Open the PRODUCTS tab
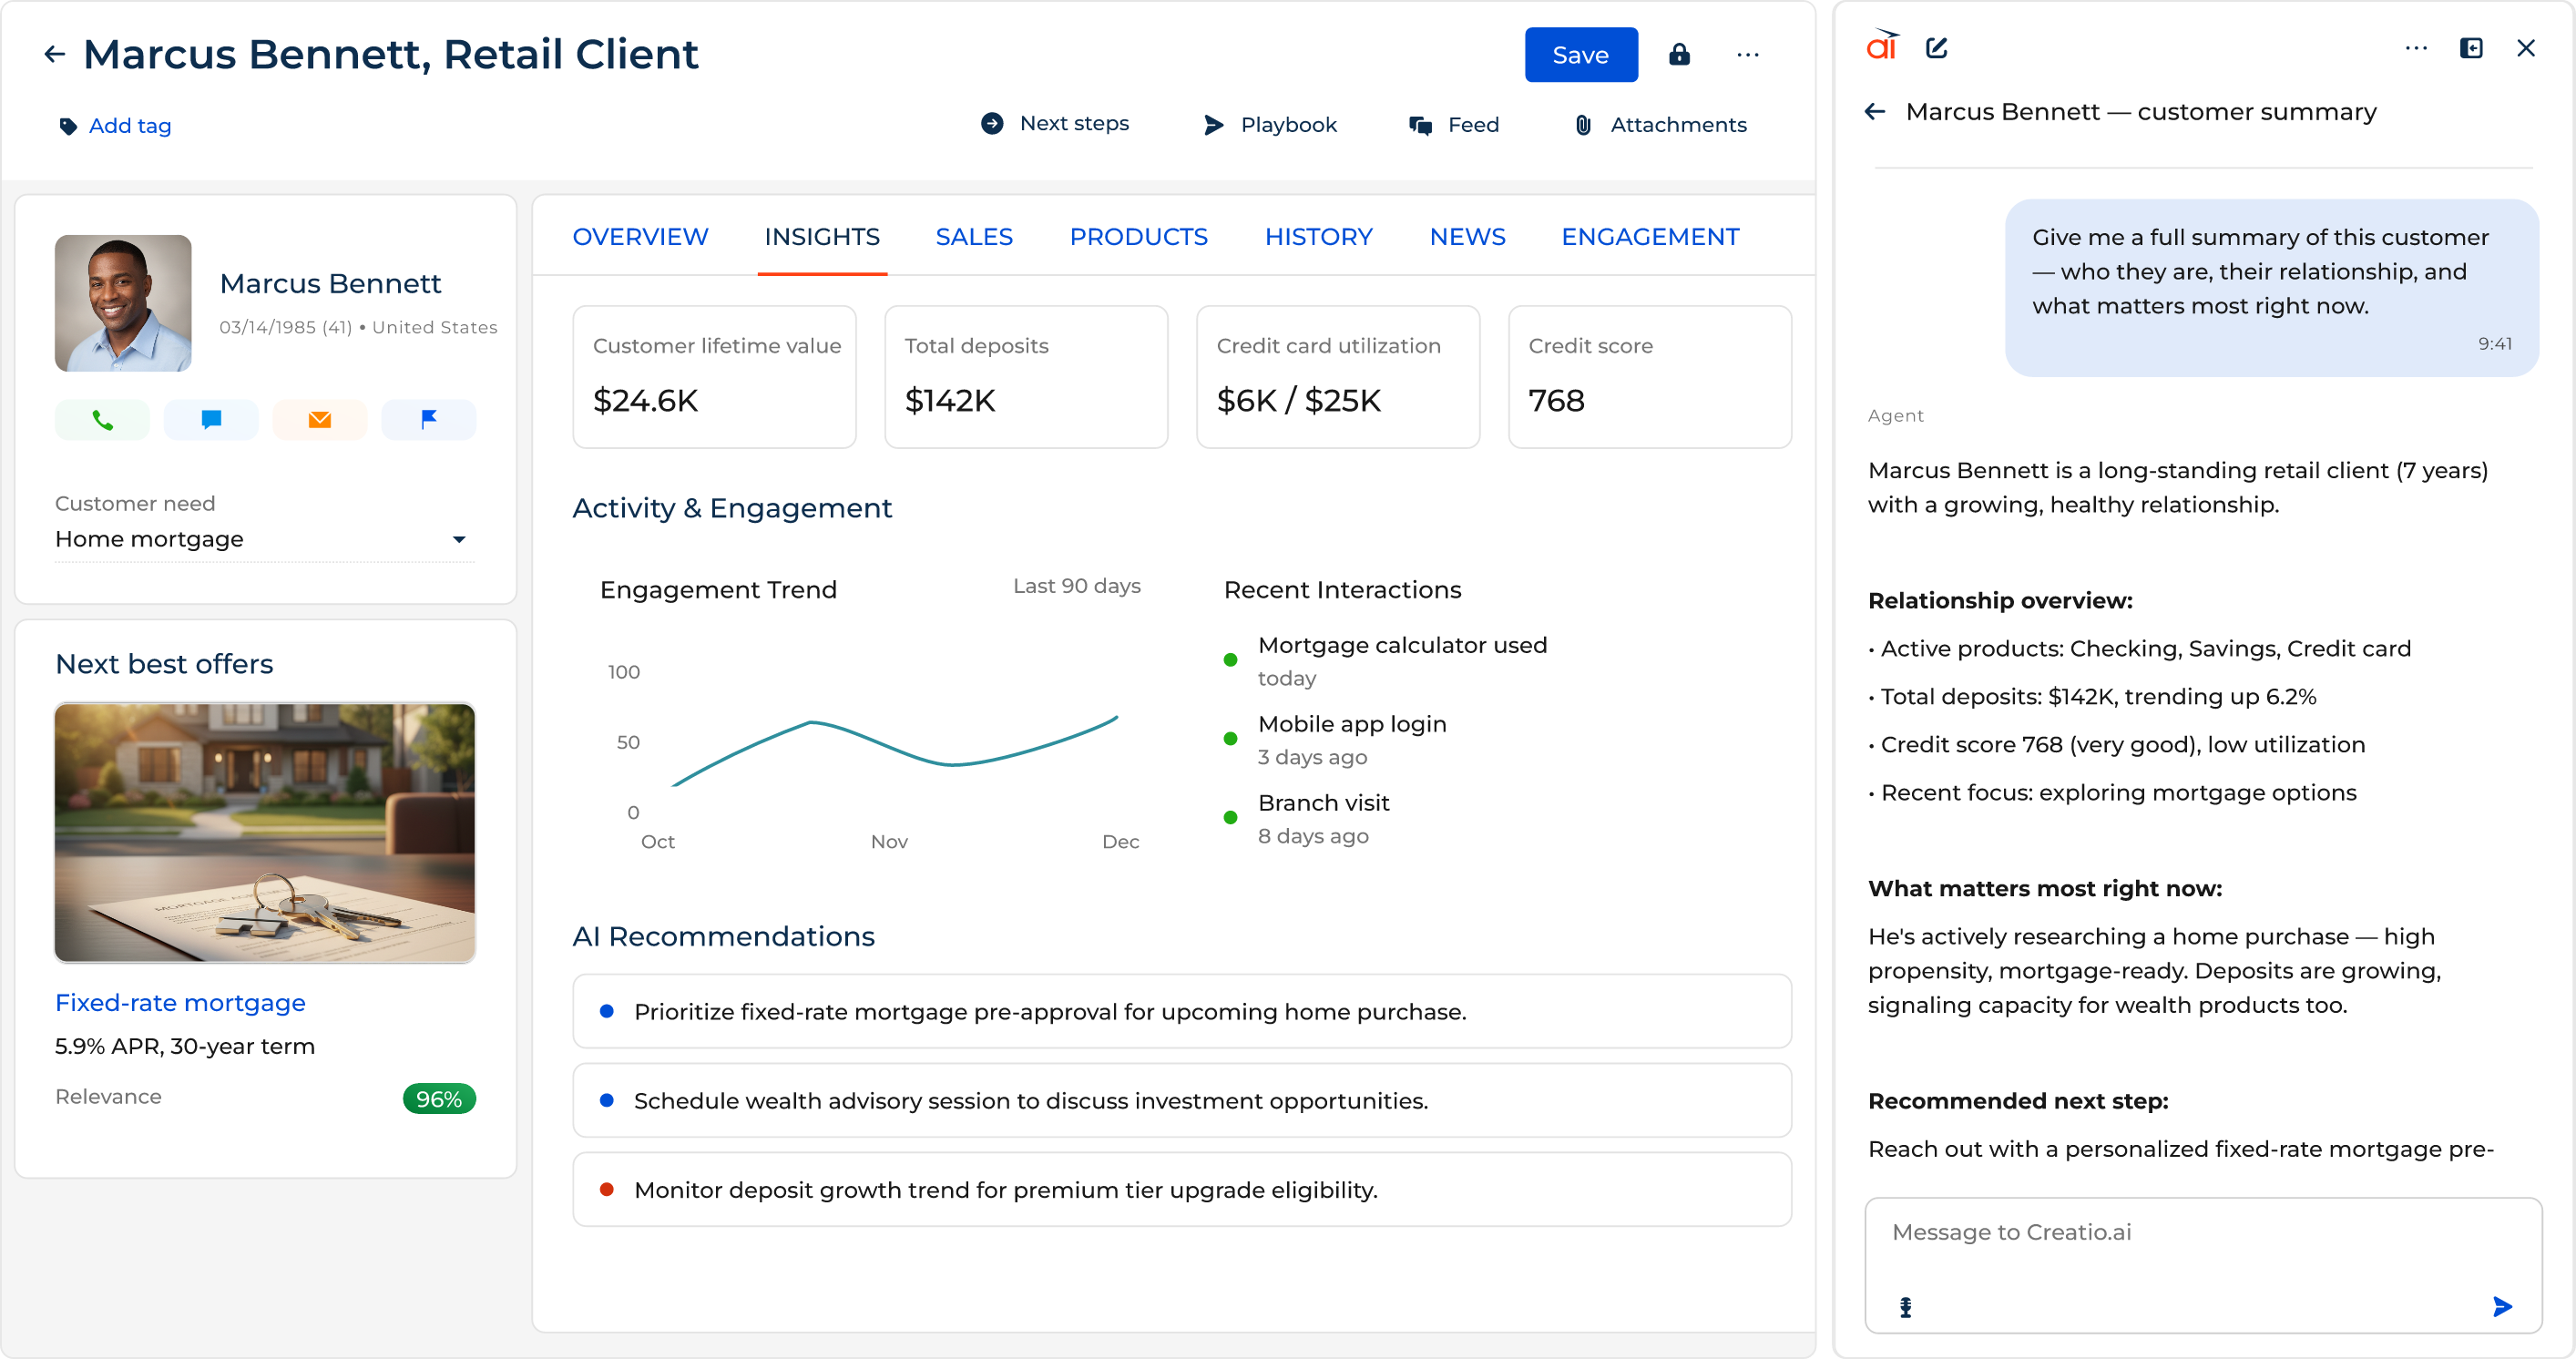This screenshot has width=2576, height=1359. [x=1138, y=237]
